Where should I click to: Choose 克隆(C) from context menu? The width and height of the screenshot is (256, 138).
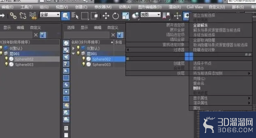tap(199, 78)
